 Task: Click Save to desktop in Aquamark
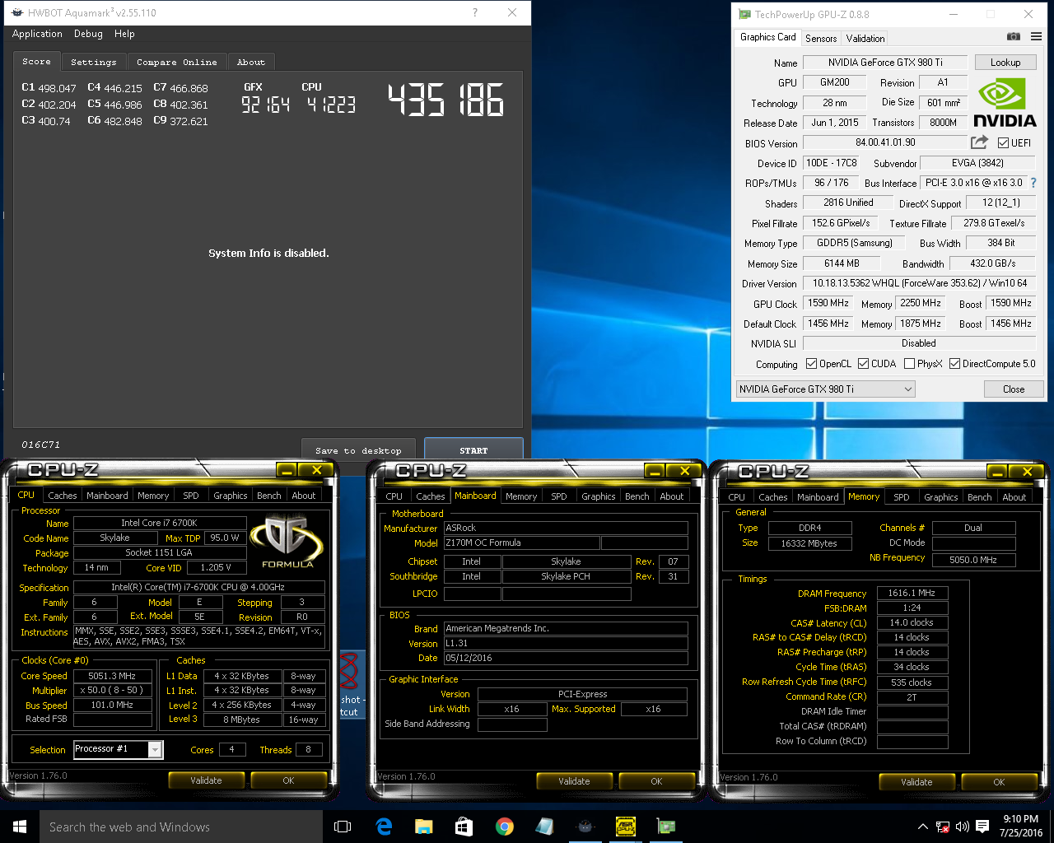point(358,450)
